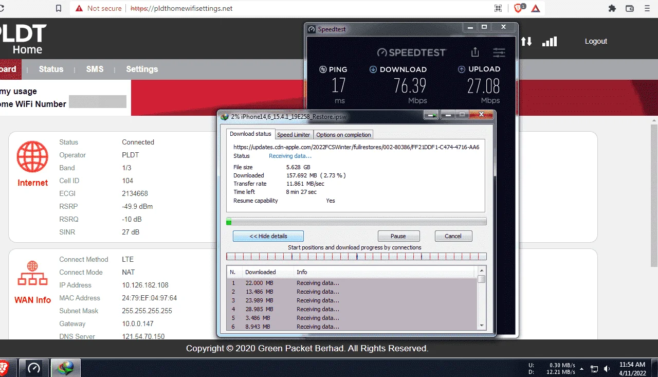Show hidden tray icons arrow
This screenshot has height=377, width=658.
click(581, 369)
